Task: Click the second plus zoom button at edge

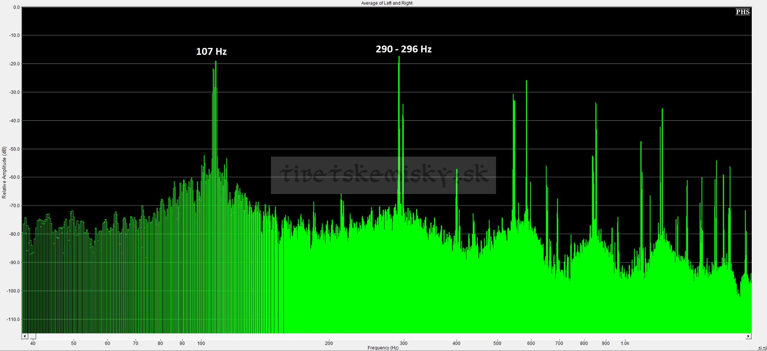Action: (x=764, y=348)
